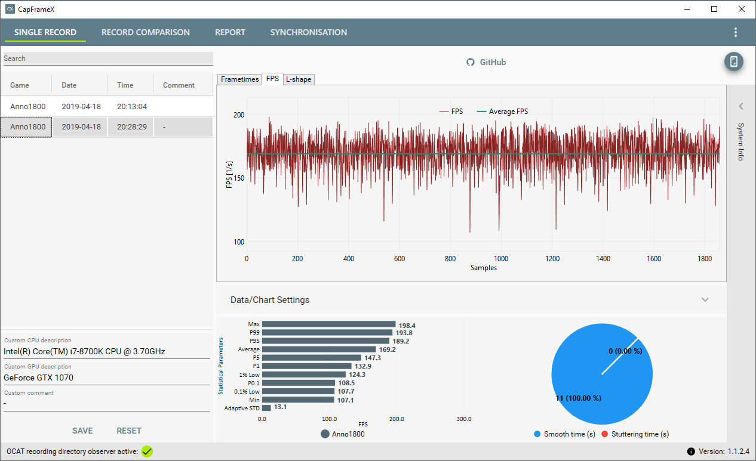
Task: Click the GitHub octocat icon
Action: 471,62
